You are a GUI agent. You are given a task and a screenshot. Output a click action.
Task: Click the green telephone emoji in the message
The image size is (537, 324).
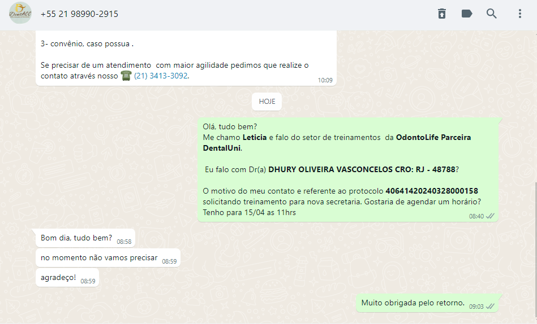tap(126, 76)
